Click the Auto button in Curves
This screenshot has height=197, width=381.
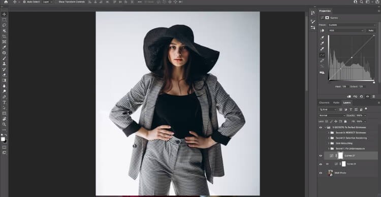(x=371, y=30)
